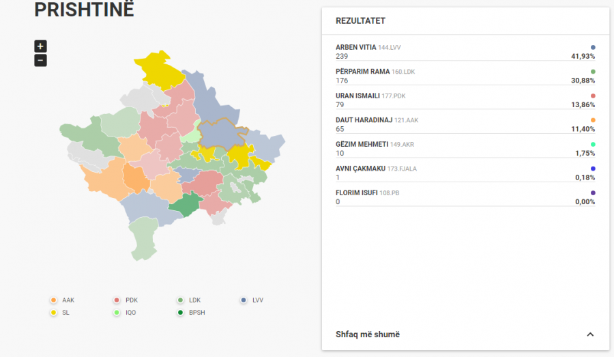Select the SL legend color dot
The width and height of the screenshot is (614, 357).
pyautogui.click(x=54, y=313)
